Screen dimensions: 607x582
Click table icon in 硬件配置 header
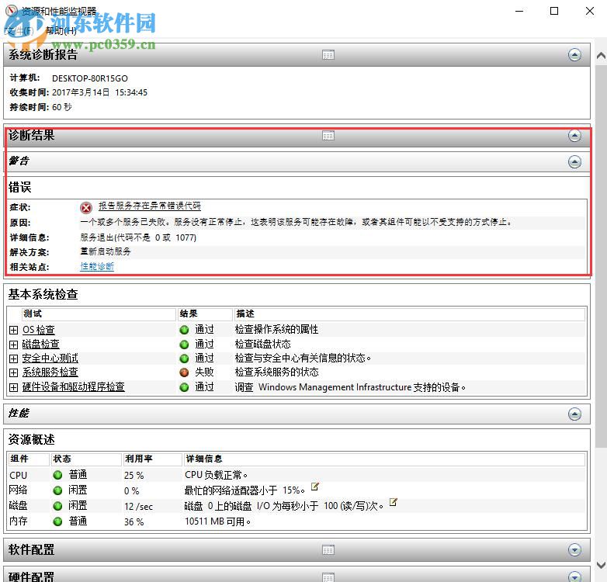pyautogui.click(x=328, y=577)
